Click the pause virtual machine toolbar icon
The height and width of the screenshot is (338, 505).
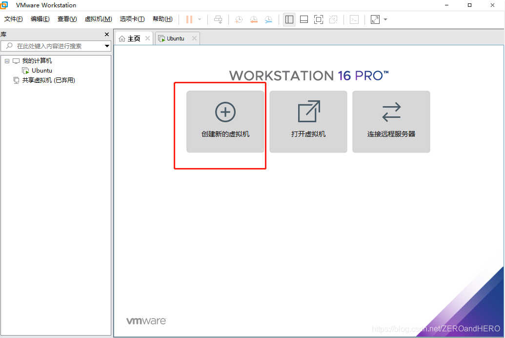coord(189,19)
